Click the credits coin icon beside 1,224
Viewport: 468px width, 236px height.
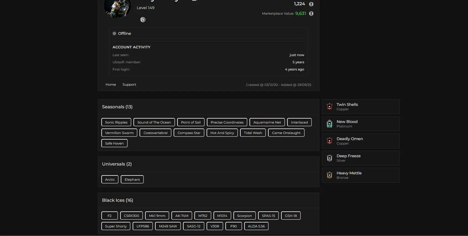tap(311, 4)
